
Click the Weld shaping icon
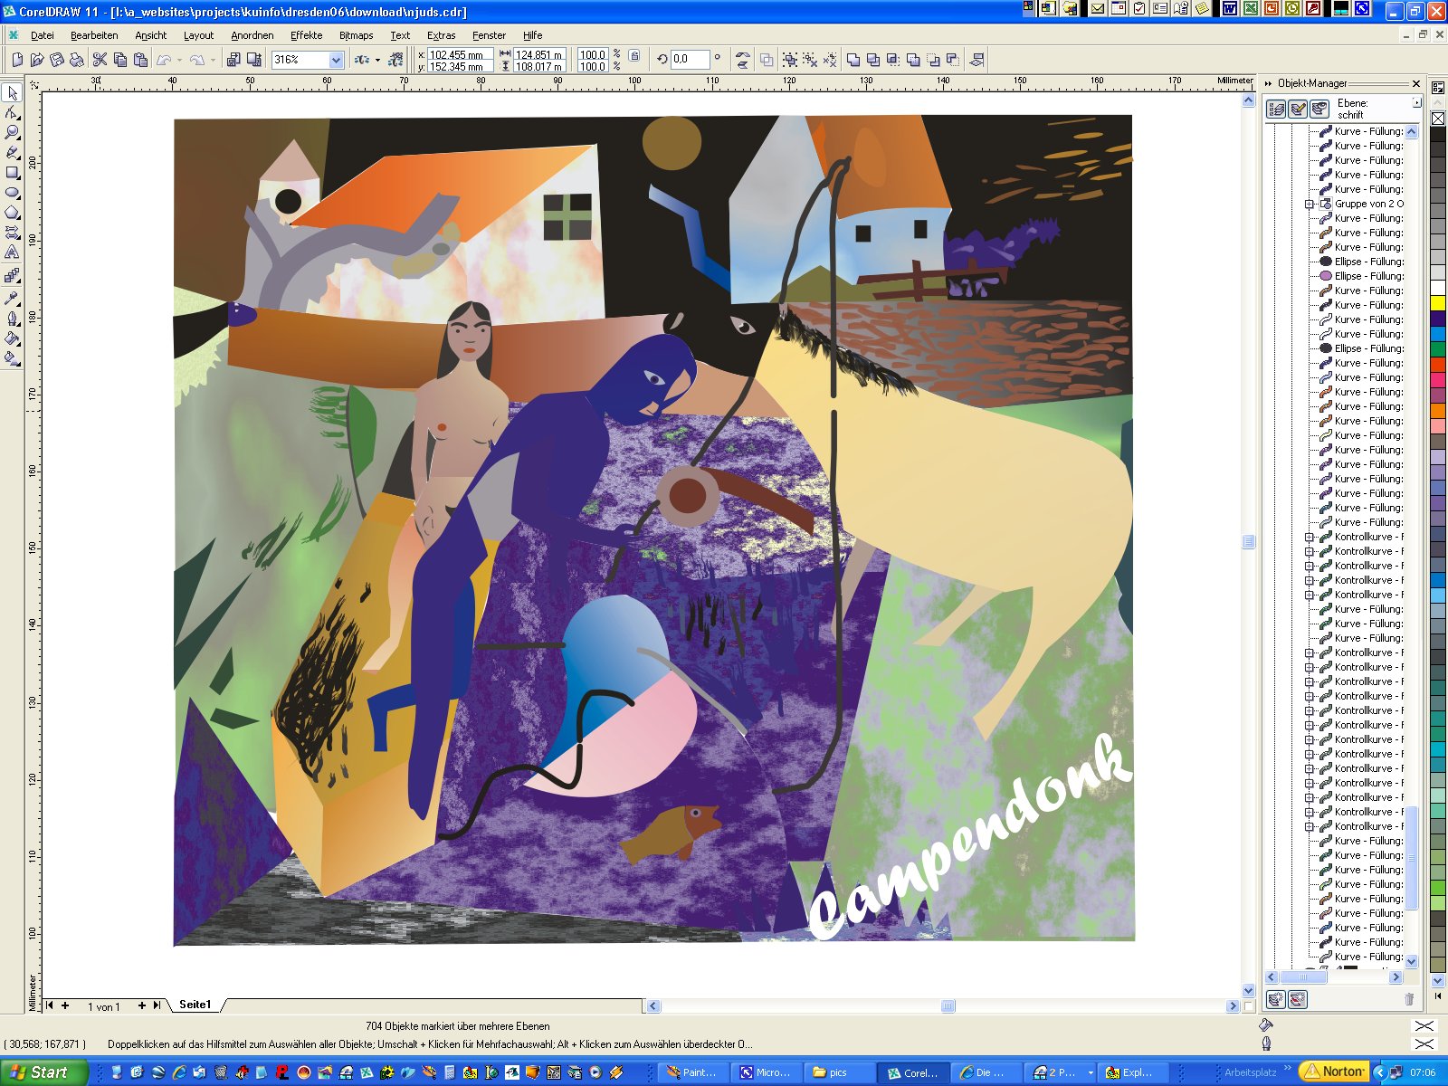point(853,60)
